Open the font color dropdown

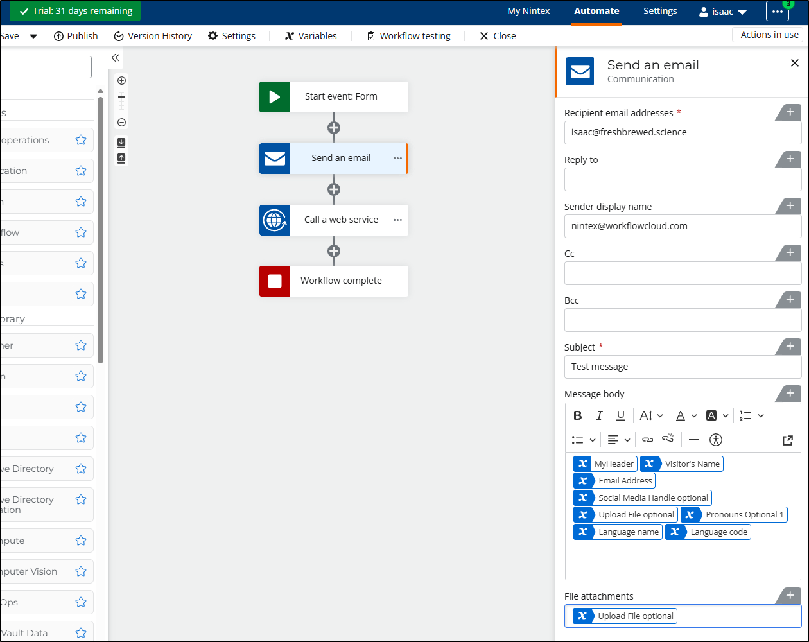tap(686, 415)
